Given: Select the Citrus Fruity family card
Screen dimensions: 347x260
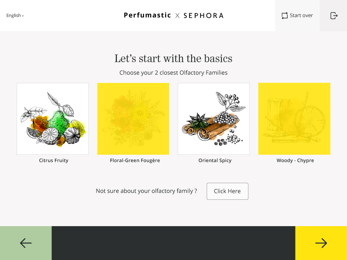Looking at the screenshot, I should pyautogui.click(x=53, y=119).
